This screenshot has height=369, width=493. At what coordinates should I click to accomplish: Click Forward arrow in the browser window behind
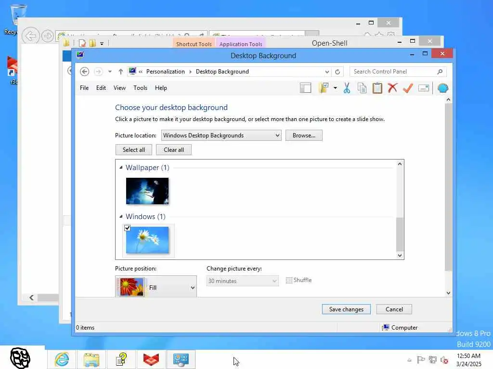tap(48, 36)
